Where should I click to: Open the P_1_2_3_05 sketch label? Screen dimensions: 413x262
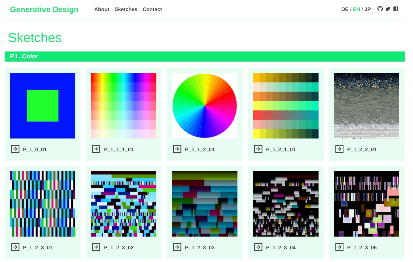click(x=362, y=248)
